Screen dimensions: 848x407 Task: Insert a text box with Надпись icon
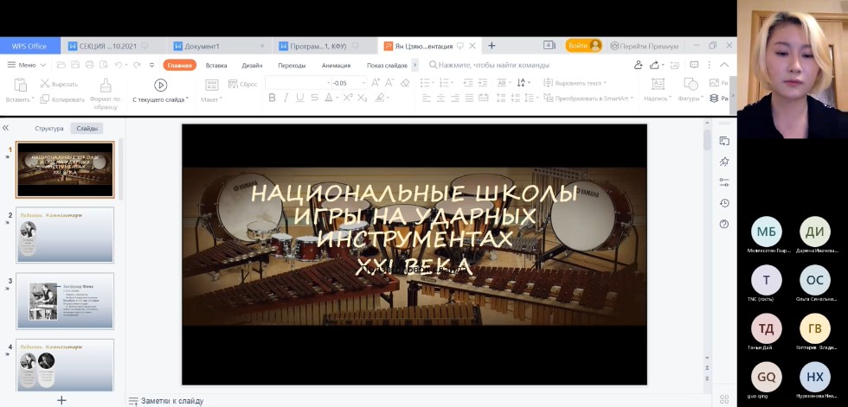[658, 85]
